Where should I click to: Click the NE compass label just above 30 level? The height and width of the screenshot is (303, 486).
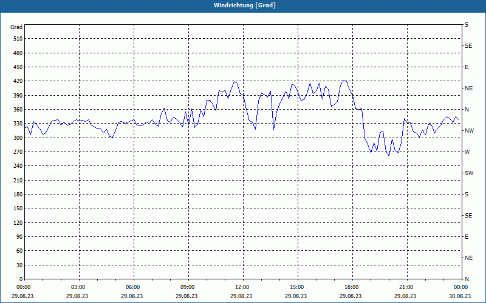[468, 258]
